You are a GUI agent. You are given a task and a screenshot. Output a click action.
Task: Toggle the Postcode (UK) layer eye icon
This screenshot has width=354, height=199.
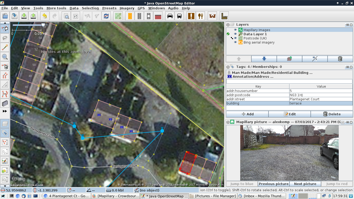click(x=235, y=38)
